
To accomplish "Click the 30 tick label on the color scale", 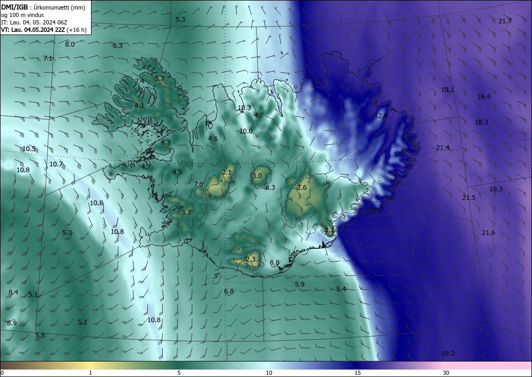I will pos(446,373).
